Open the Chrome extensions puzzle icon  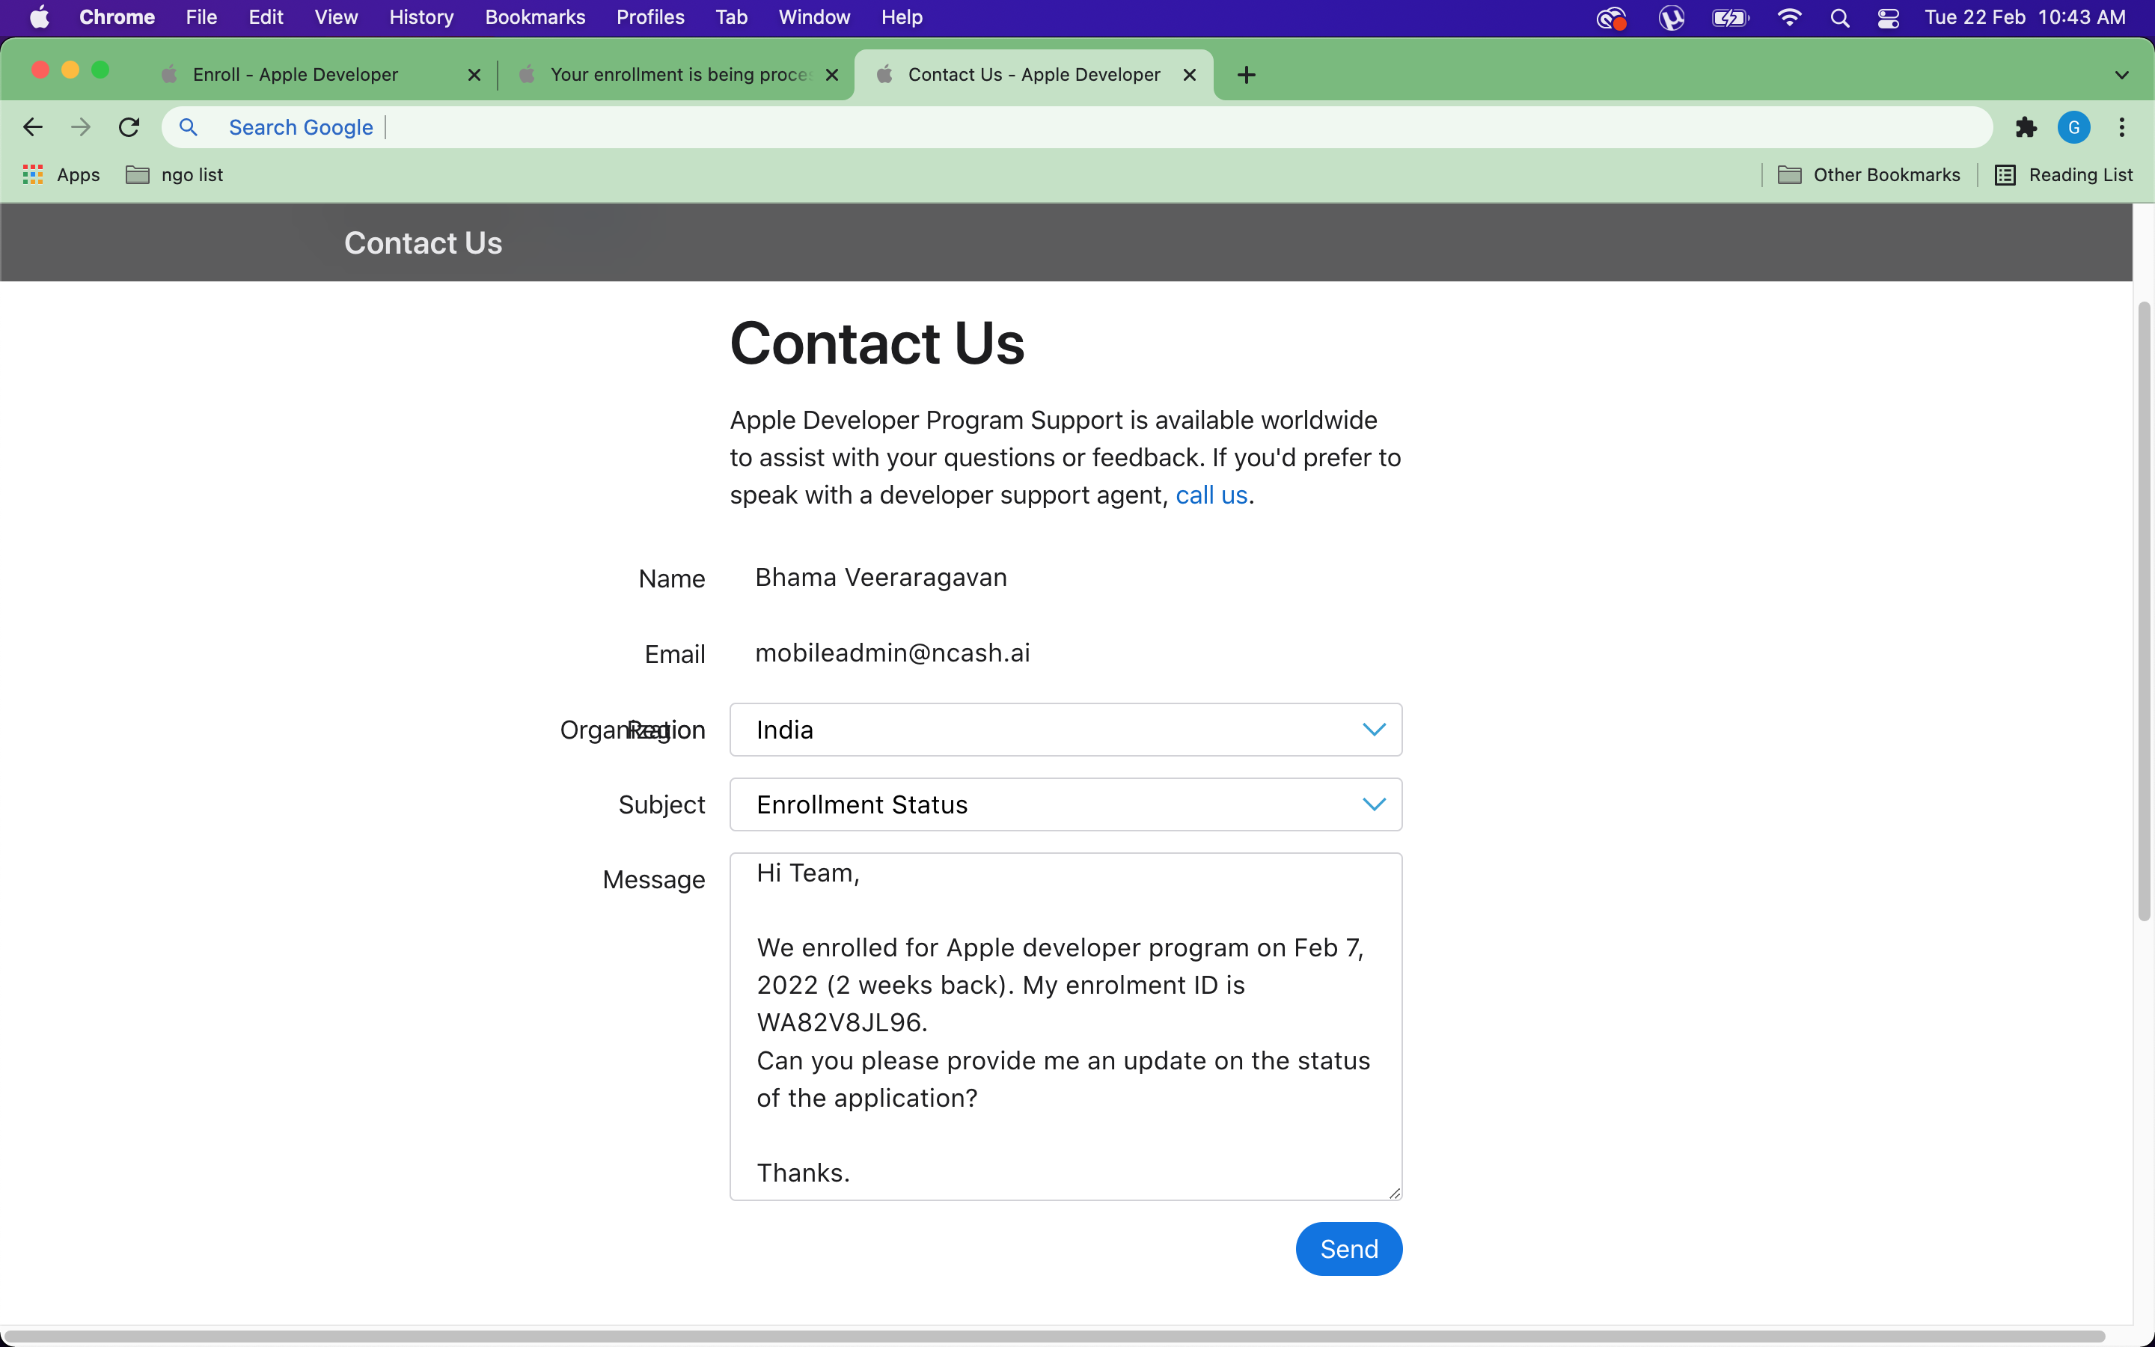pos(2026,127)
